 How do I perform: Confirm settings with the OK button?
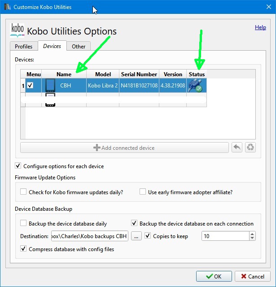(x=214, y=276)
